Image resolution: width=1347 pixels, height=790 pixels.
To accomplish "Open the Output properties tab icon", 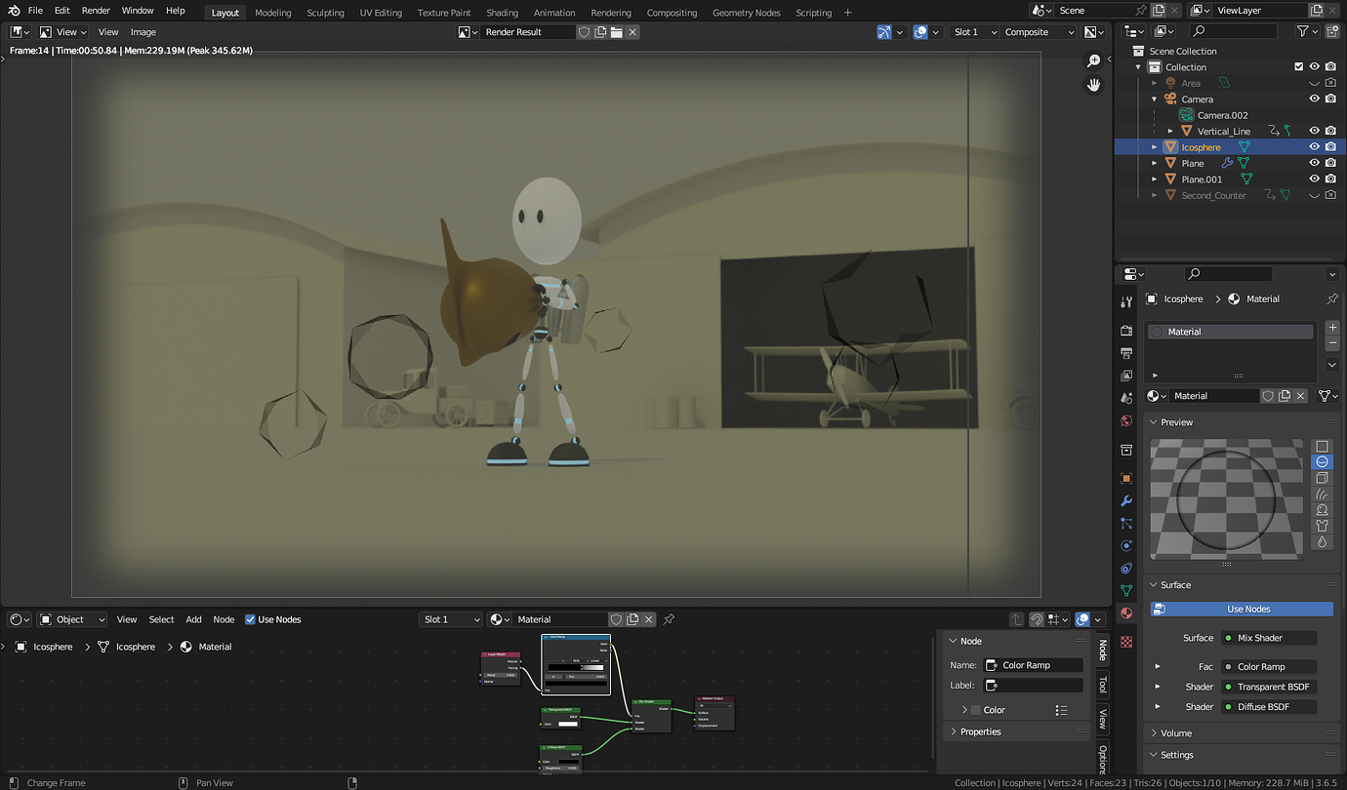I will point(1126,353).
